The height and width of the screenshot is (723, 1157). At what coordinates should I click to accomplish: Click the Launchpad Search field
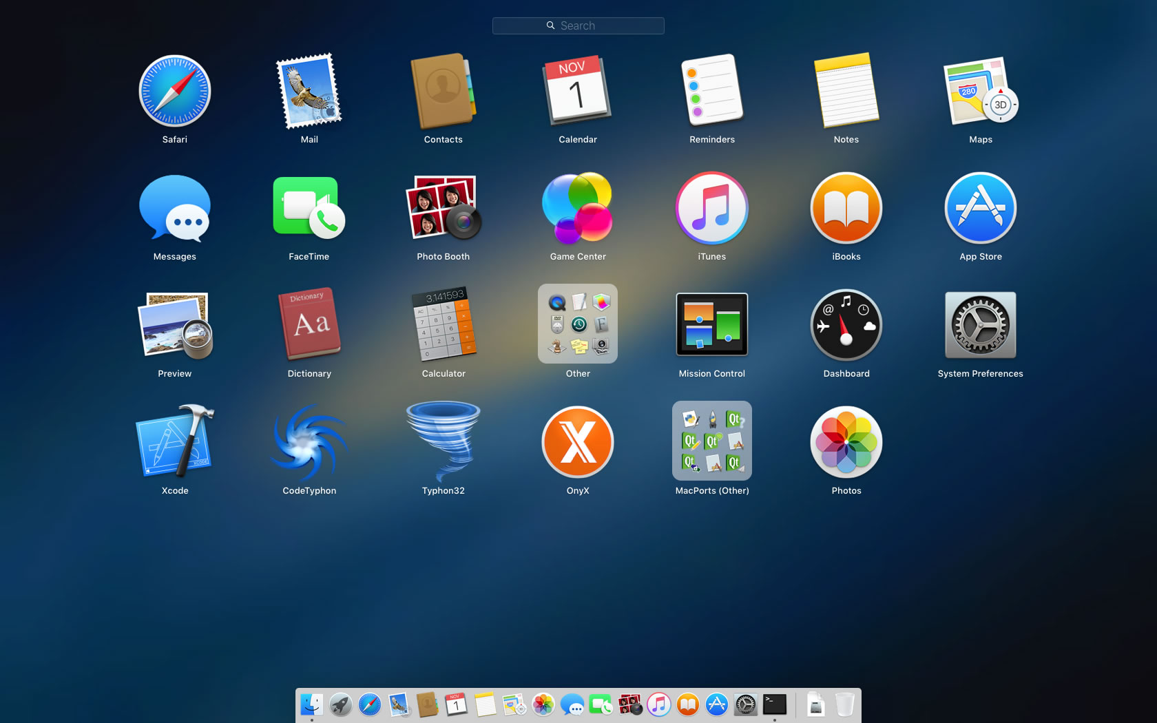[578, 25]
